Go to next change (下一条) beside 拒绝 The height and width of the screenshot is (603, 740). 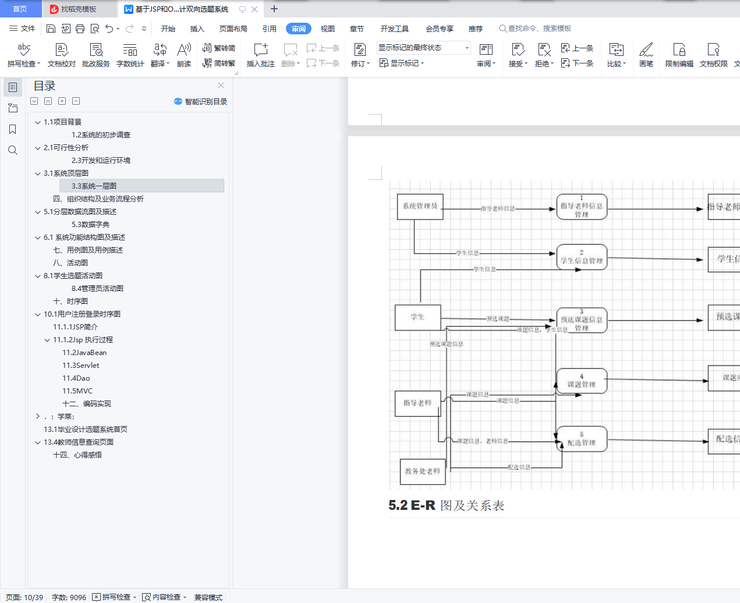577,63
